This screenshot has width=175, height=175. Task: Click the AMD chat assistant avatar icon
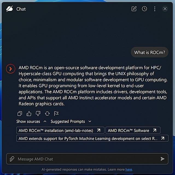click(x=11, y=69)
